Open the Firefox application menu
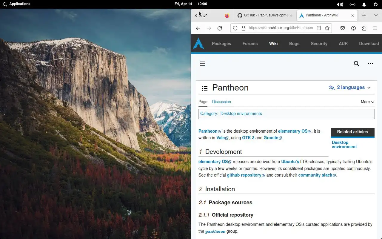 375,28
